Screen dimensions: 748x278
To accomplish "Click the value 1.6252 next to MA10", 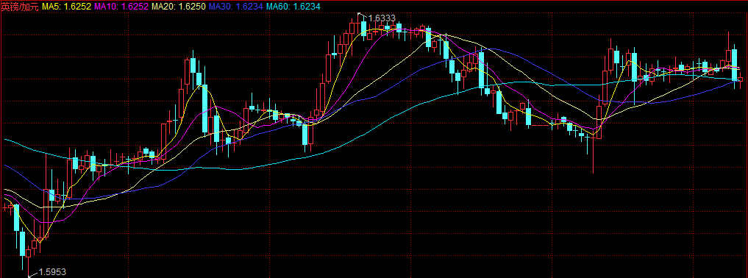I will click(135, 6).
